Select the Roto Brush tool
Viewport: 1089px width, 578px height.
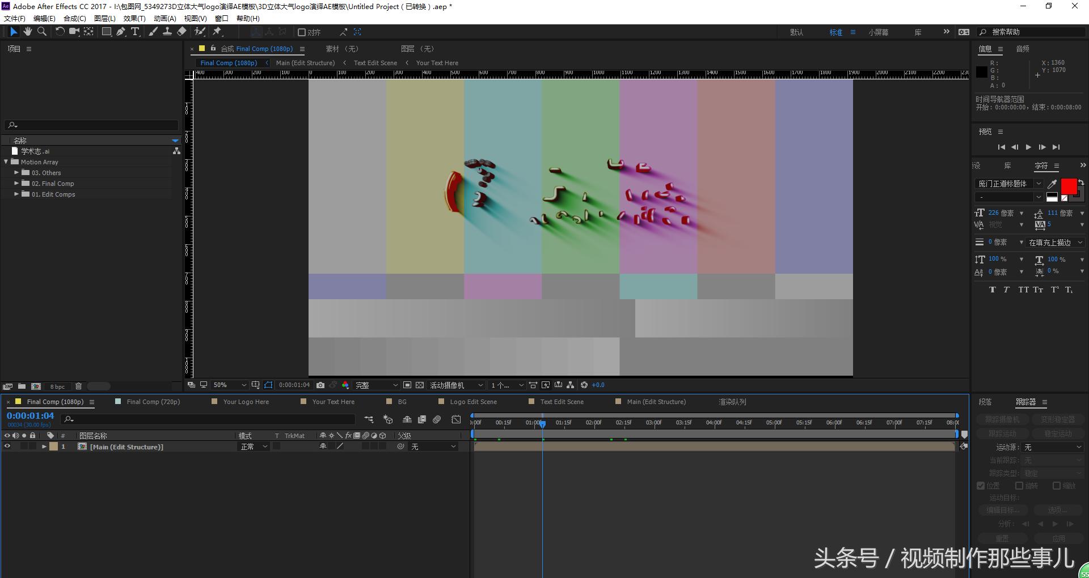200,32
